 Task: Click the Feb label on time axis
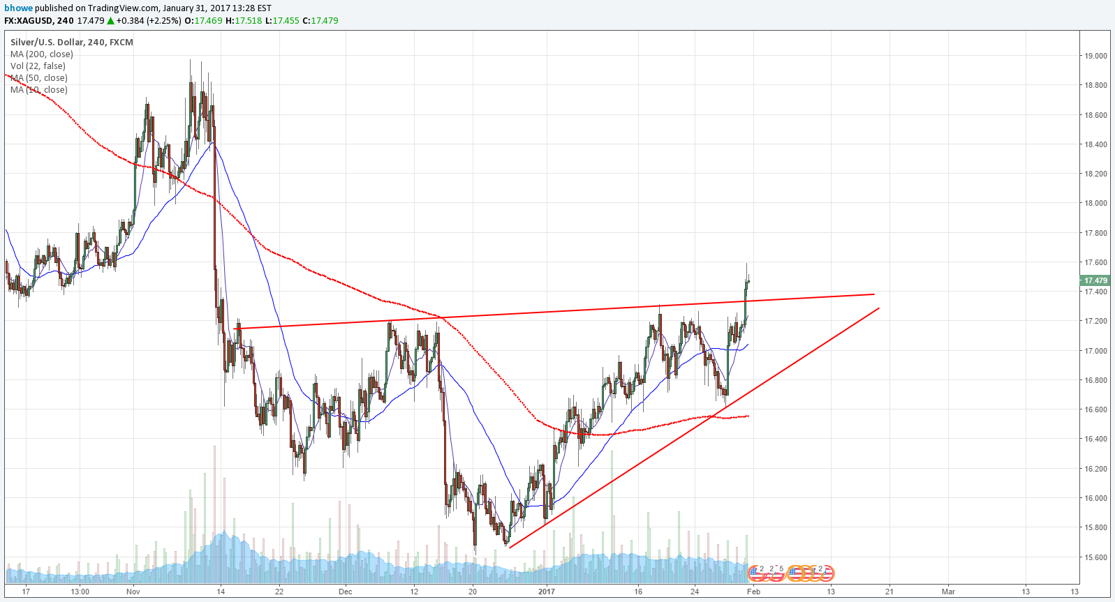pos(753,592)
